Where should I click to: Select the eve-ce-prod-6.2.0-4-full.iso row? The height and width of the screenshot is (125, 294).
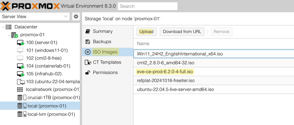(165, 71)
